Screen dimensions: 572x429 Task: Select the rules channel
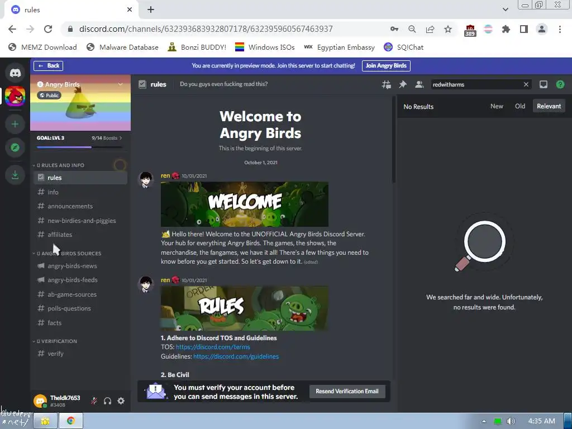point(80,178)
